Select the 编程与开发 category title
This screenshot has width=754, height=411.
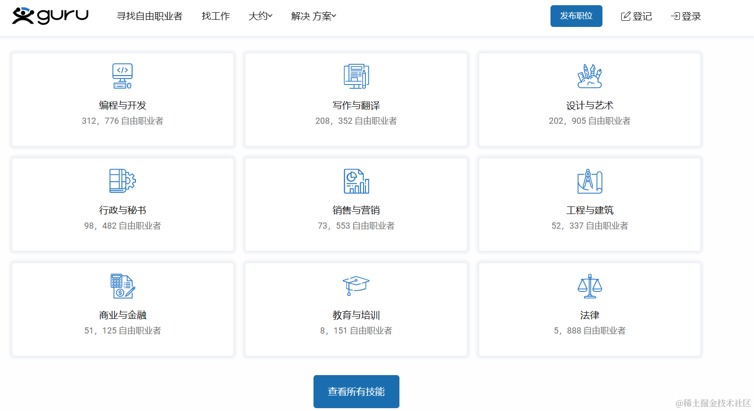click(x=122, y=105)
